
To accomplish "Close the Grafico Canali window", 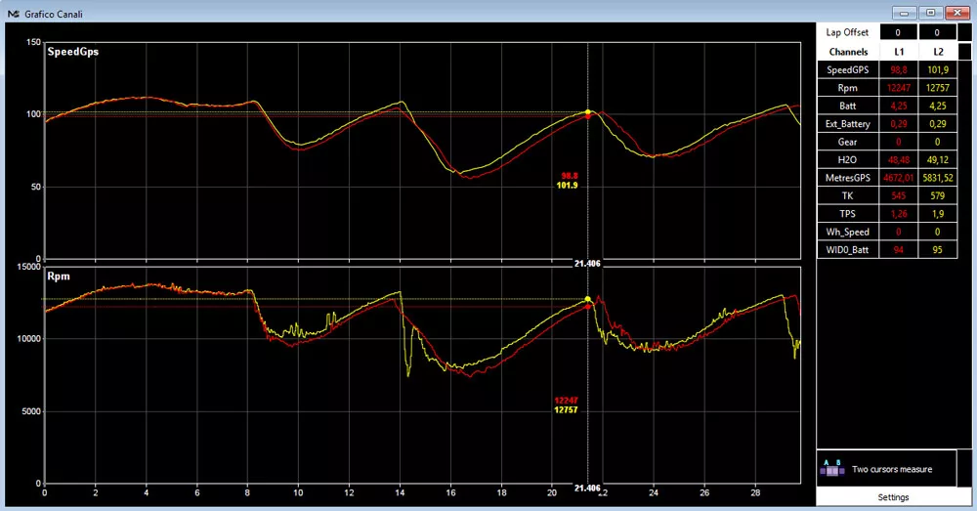I will tap(957, 13).
